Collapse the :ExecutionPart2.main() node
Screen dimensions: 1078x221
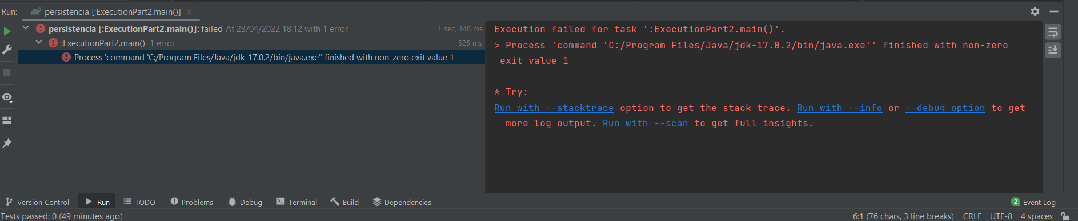39,42
